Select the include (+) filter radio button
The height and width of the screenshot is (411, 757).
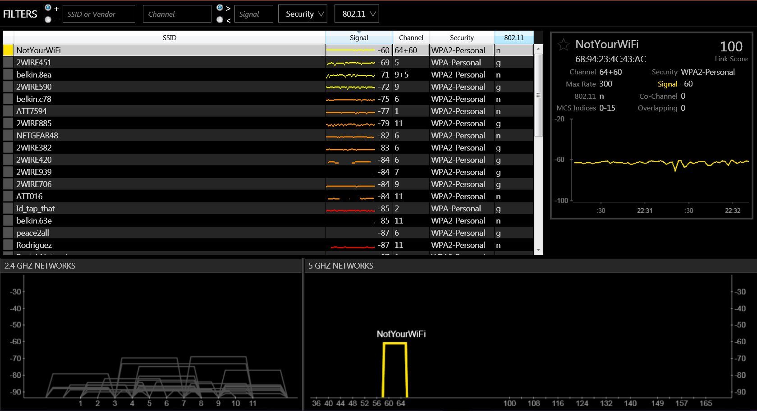click(x=48, y=8)
